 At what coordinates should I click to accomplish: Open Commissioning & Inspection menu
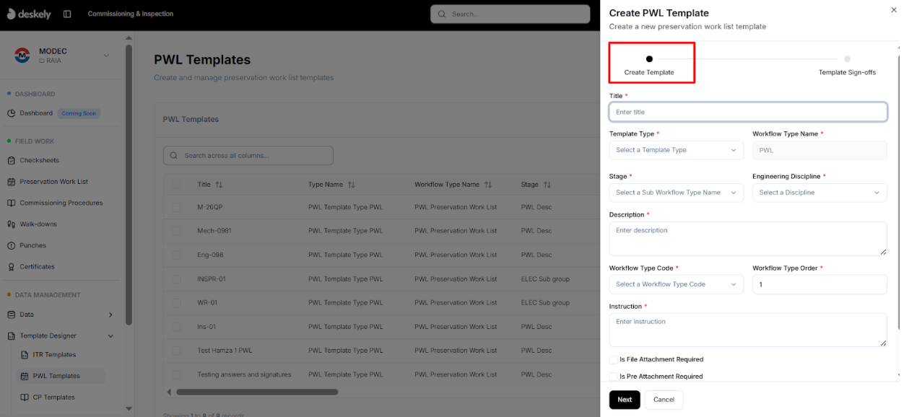[x=130, y=13]
